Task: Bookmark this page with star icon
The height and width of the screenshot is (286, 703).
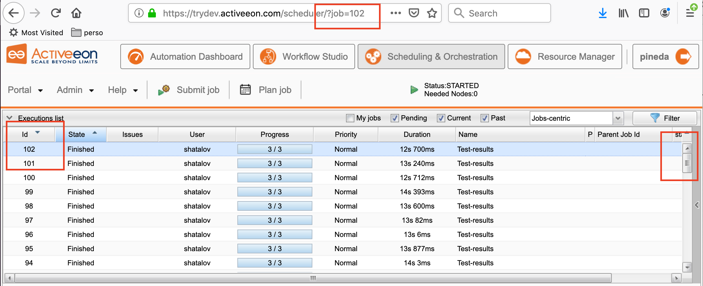Action: click(x=432, y=13)
